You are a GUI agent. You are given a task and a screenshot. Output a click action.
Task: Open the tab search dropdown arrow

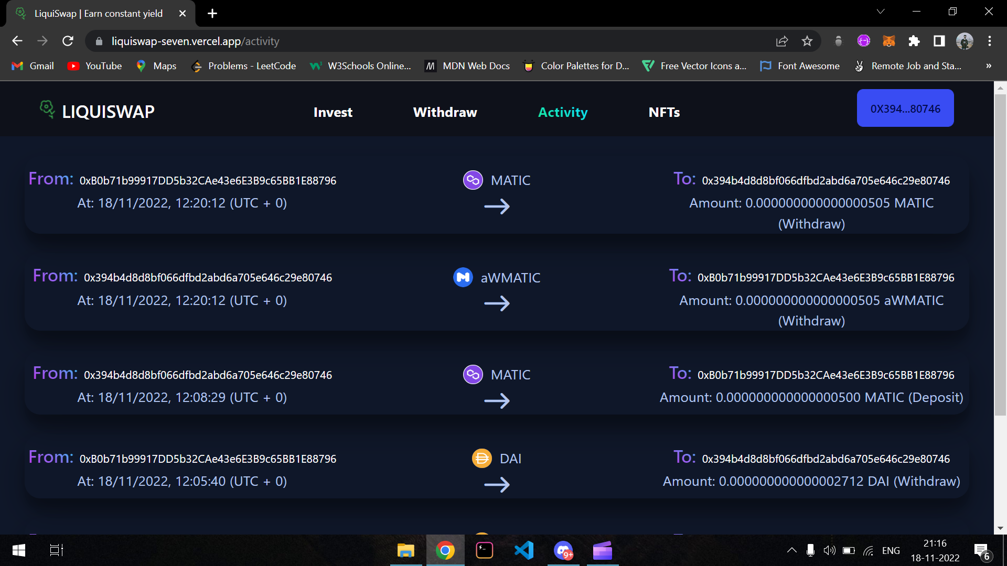coord(881,12)
